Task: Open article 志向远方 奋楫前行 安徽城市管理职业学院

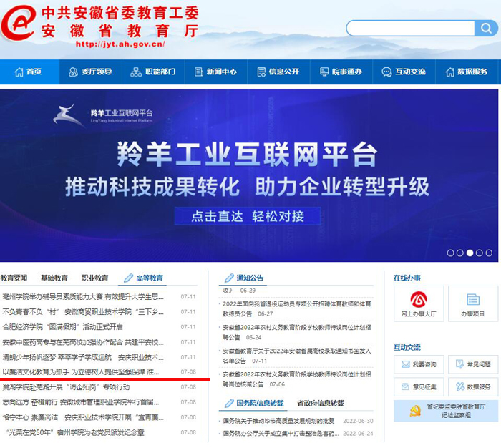Action: click(81, 402)
